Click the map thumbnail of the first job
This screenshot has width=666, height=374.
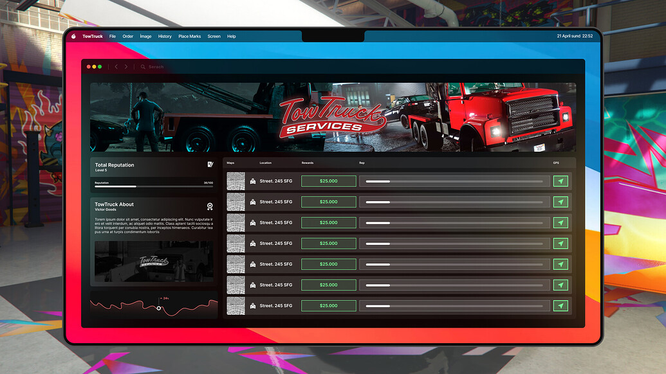tap(236, 181)
